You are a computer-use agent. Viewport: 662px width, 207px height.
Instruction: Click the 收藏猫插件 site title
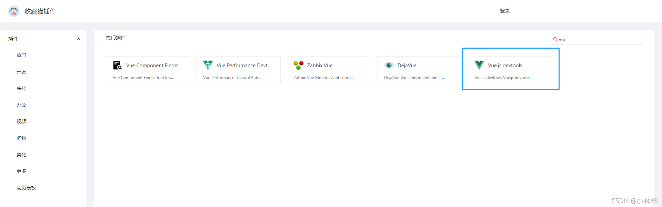(x=40, y=11)
